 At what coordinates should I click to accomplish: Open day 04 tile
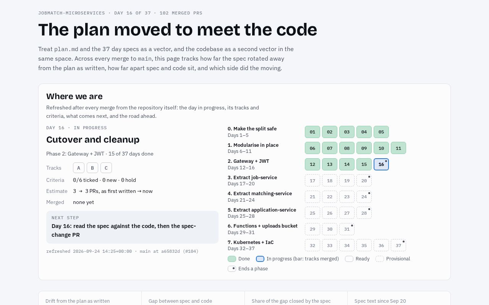tap(364, 132)
